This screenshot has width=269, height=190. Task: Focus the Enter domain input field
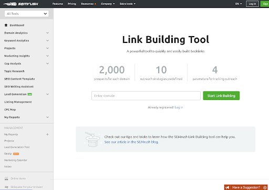tap(146, 96)
